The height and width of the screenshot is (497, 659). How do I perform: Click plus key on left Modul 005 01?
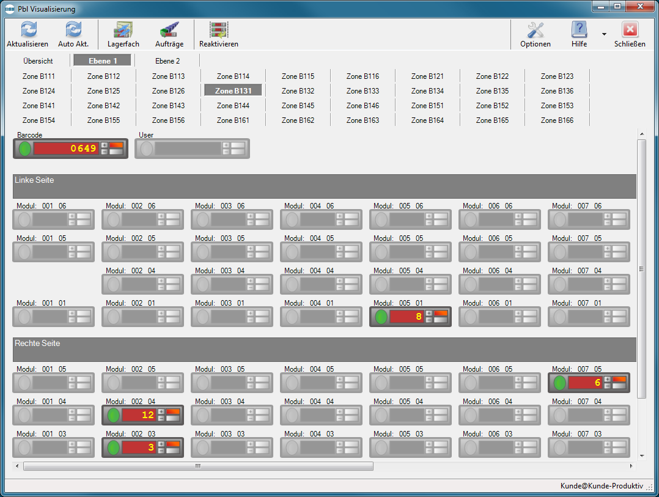(x=429, y=314)
